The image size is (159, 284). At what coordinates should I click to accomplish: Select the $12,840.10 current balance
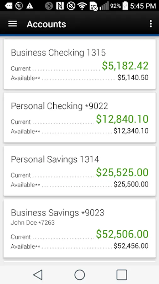(x=122, y=119)
